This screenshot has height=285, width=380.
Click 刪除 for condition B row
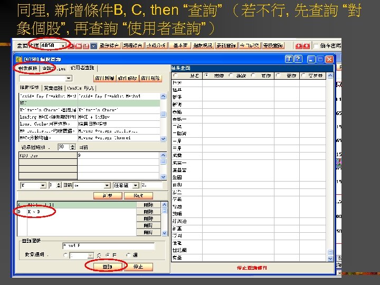pyautogui.click(x=148, y=212)
